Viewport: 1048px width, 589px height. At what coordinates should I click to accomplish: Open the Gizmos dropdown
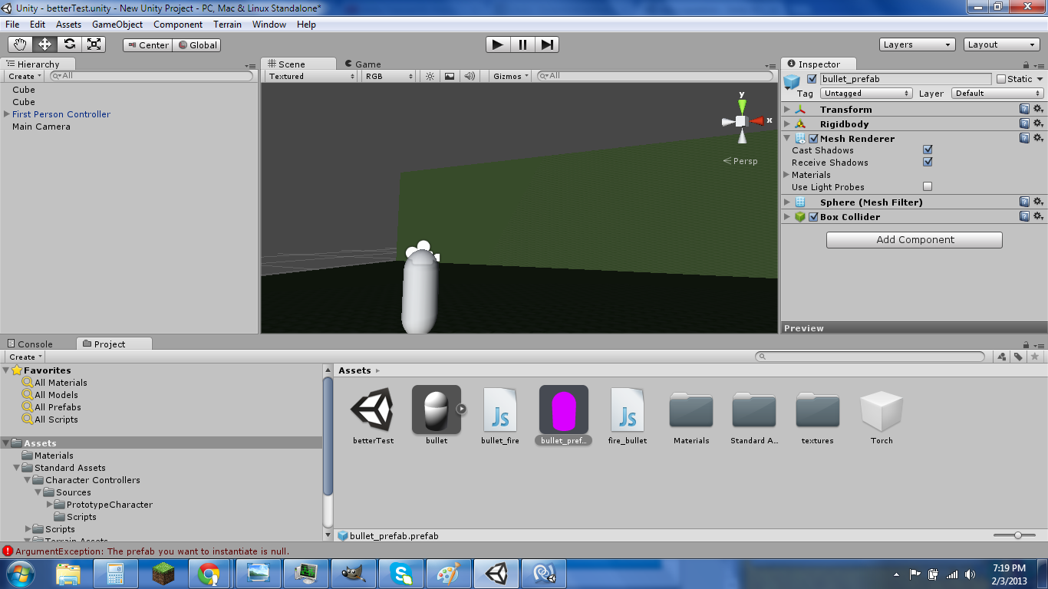[x=511, y=76]
